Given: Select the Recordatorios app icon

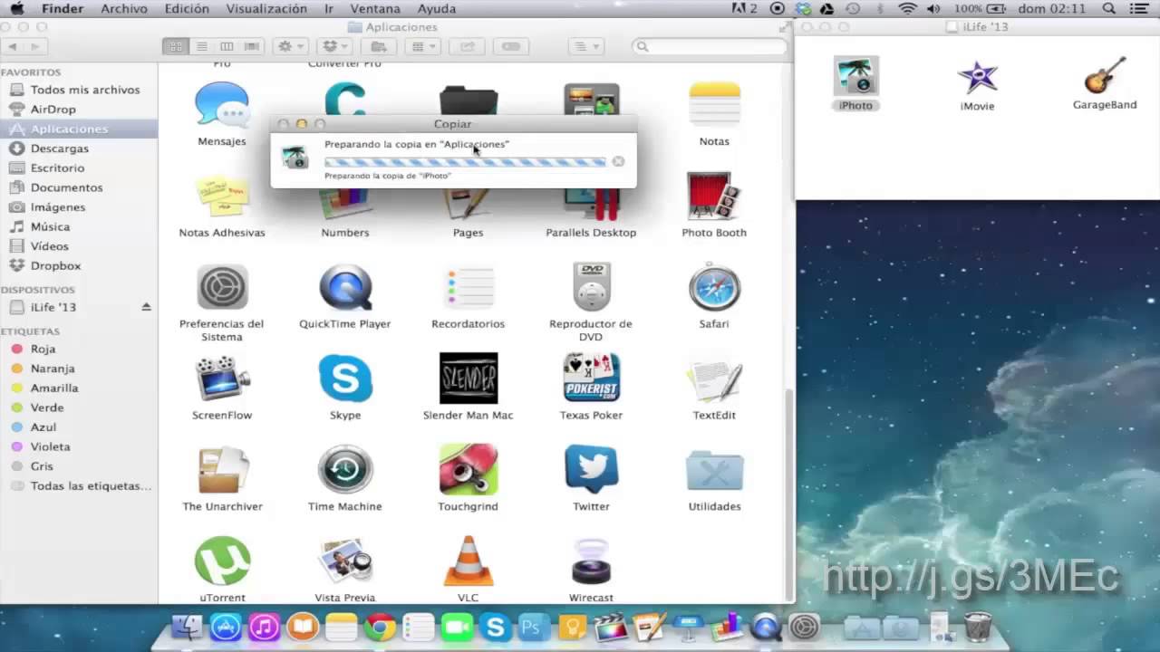Looking at the screenshot, I should click(469, 288).
